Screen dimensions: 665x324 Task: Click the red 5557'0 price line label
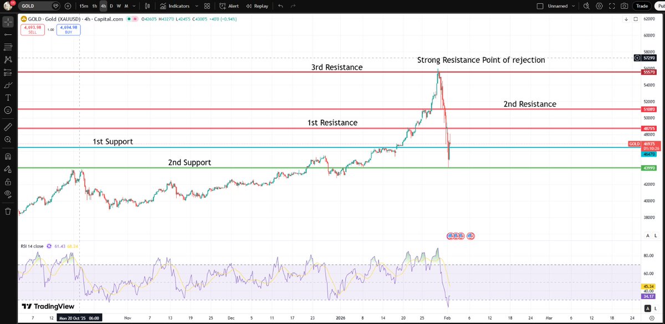649,72
